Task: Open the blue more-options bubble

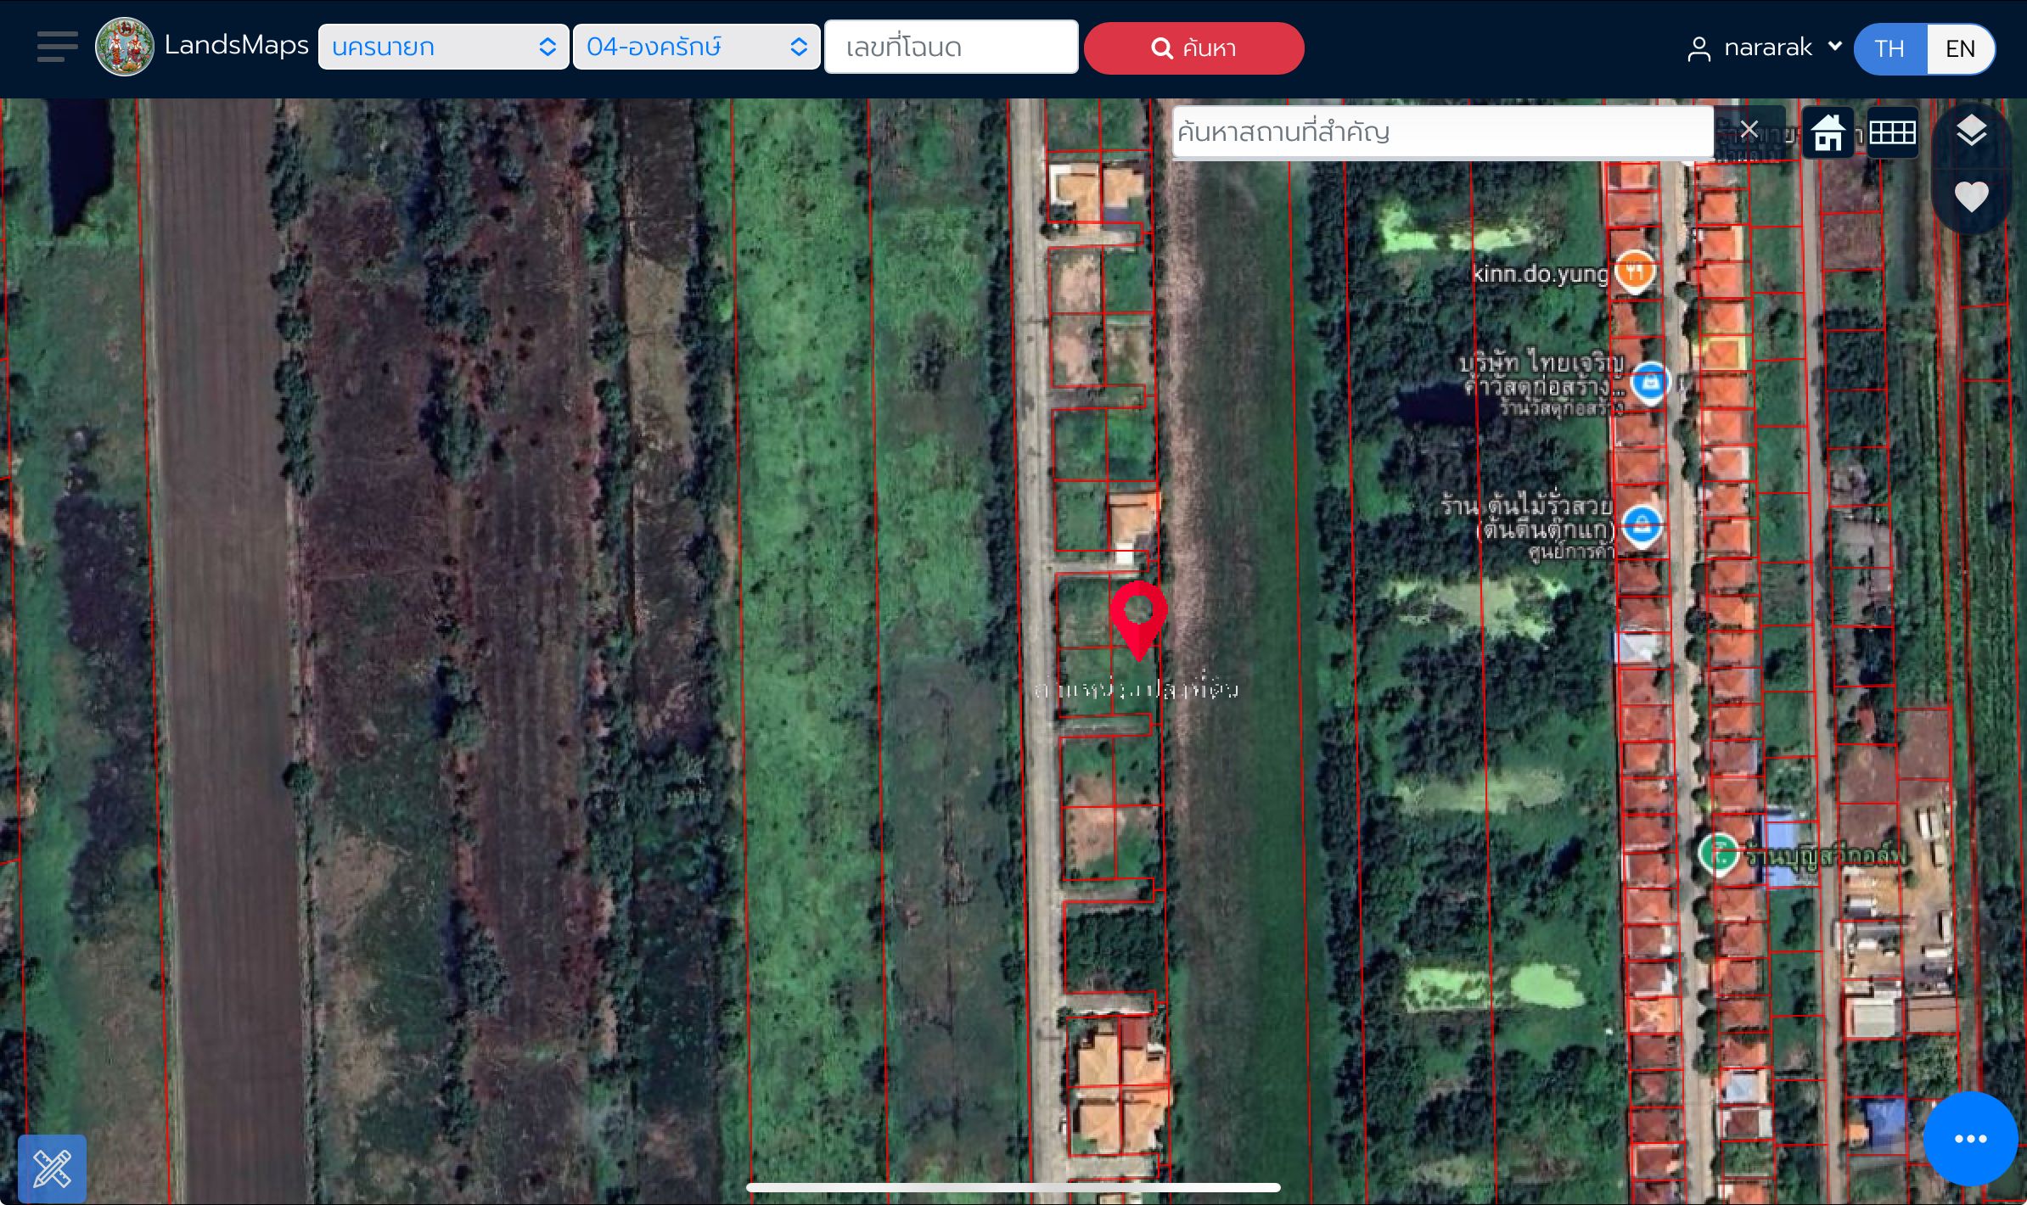Action: 1970,1138
